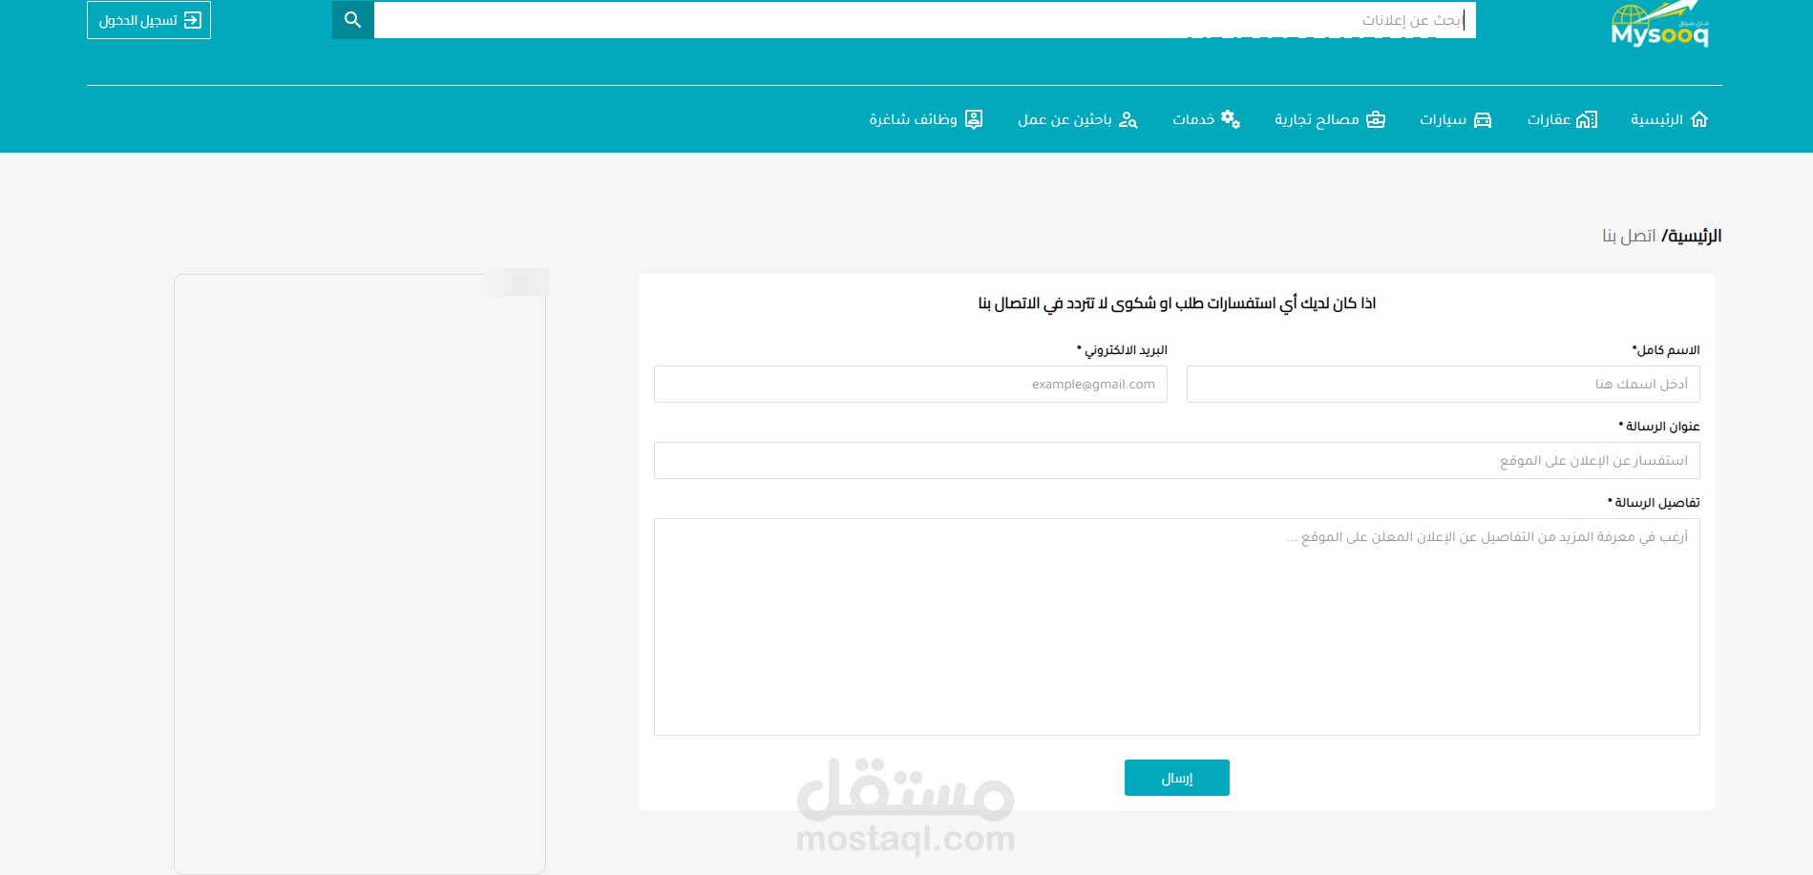The height and width of the screenshot is (875, 1813).
Task: Open the الرئيسية menu item
Action: 1670,119
